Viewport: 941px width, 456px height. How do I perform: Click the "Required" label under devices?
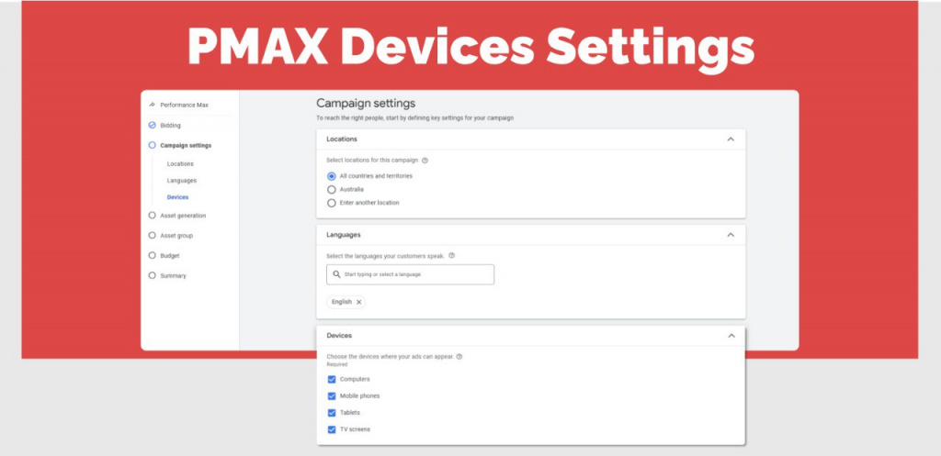pyautogui.click(x=336, y=364)
